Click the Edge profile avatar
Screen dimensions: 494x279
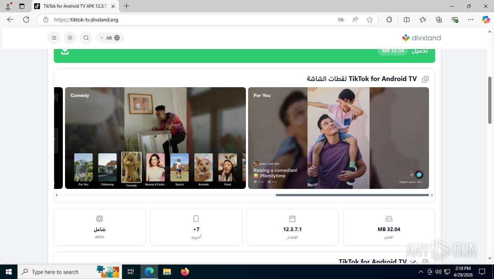[x=8, y=6]
